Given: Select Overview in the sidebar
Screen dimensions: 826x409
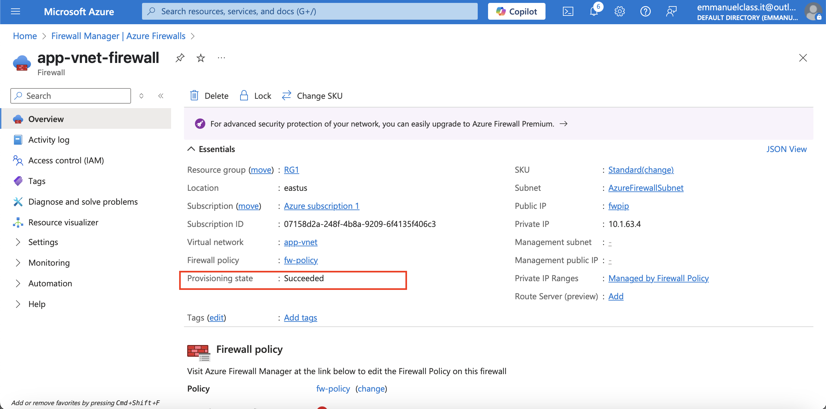Looking at the screenshot, I should (x=86, y=119).
